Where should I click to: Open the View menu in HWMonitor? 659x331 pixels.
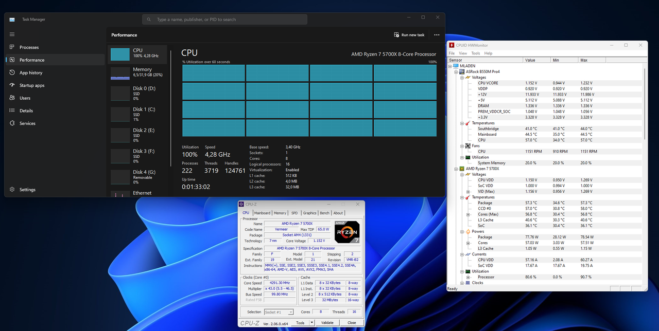click(x=463, y=53)
